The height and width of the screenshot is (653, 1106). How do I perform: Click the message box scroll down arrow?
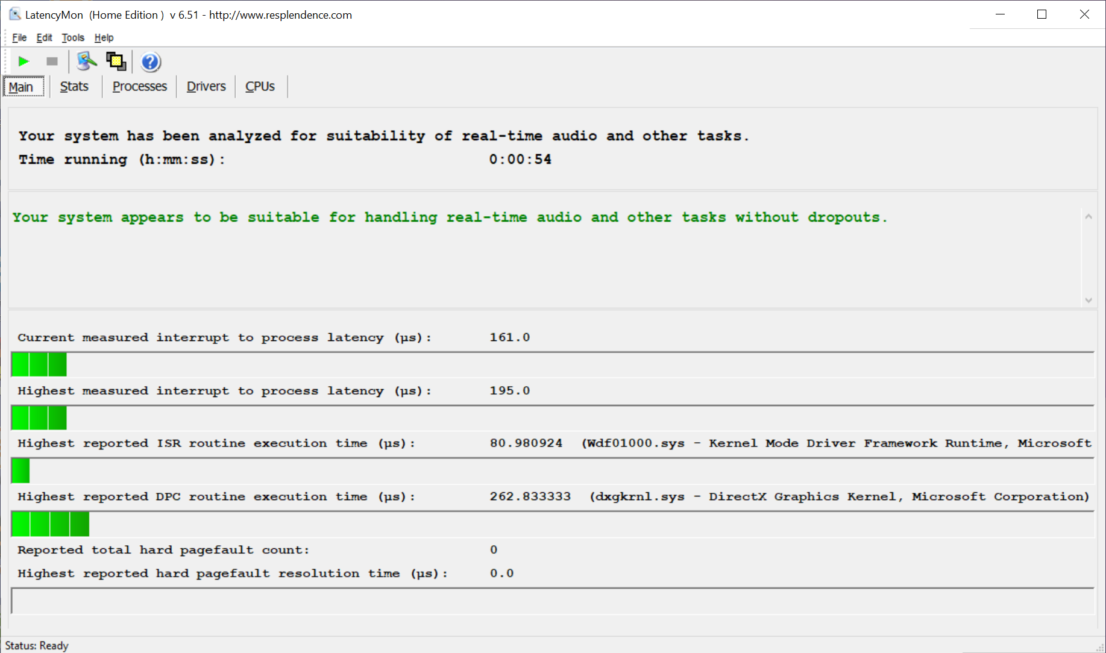(x=1089, y=300)
